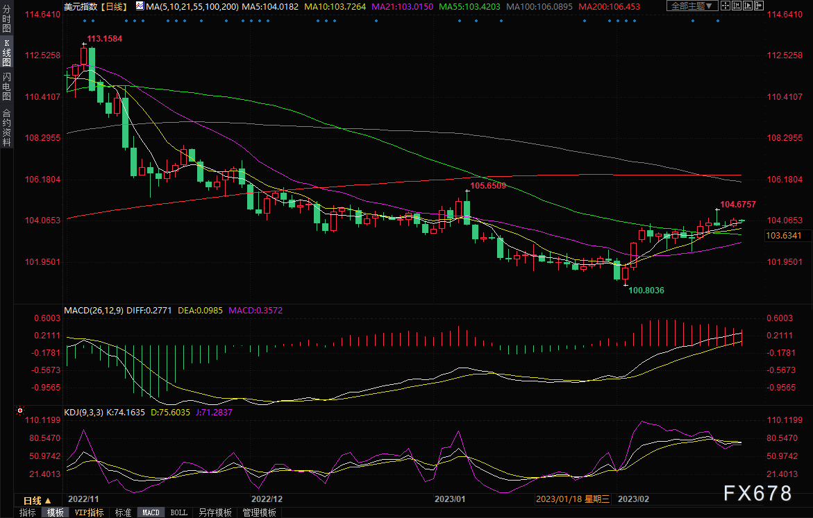Click the MA(5,10,21,55,100,200) parameter label
Image resolution: width=813 pixels, height=518 pixels.
[192, 7]
